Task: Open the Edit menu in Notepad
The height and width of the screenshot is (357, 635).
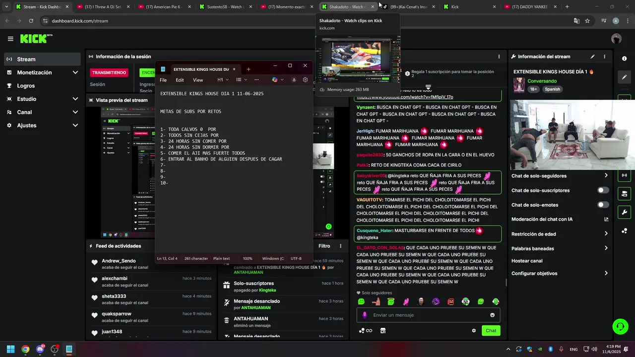Action: coord(180,80)
